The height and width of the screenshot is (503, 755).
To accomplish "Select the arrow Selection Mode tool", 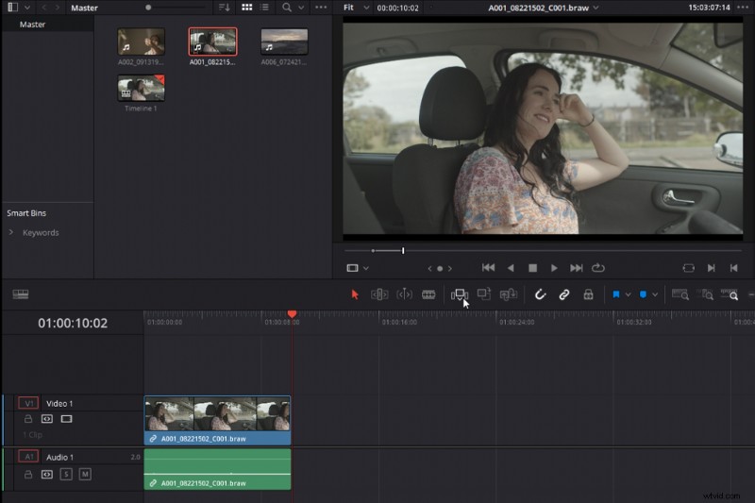I will (x=355, y=294).
